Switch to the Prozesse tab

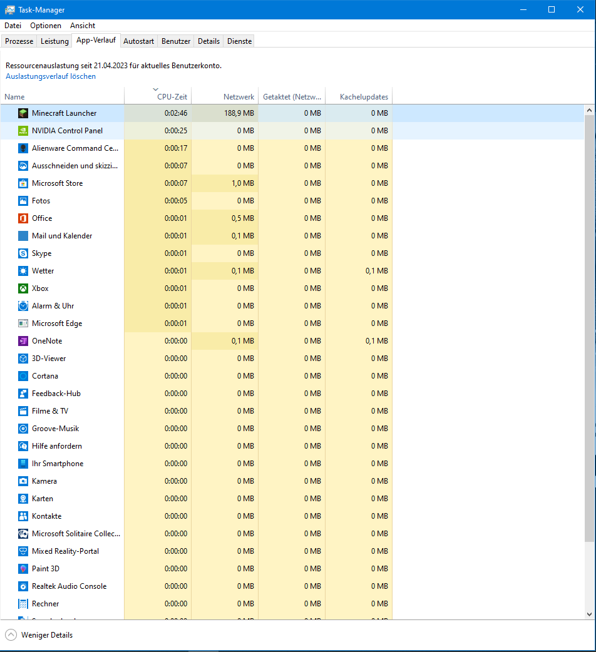(19, 41)
